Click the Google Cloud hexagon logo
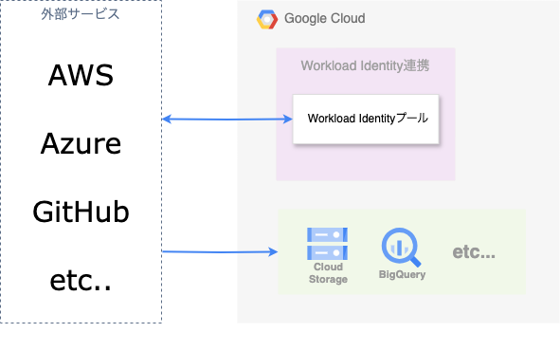Viewport: 560px width, 351px height. pos(267,19)
